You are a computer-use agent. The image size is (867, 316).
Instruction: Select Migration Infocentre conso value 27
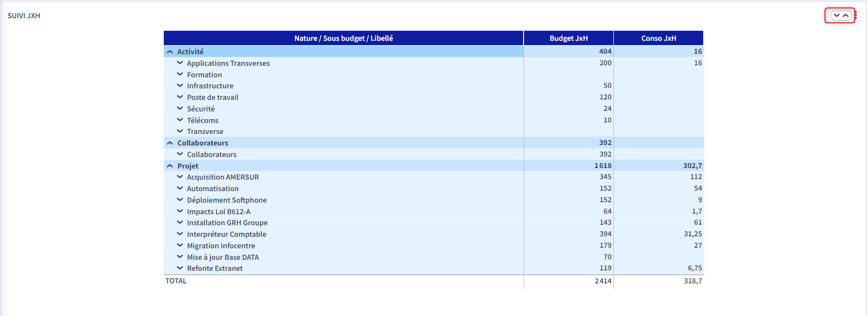698,245
